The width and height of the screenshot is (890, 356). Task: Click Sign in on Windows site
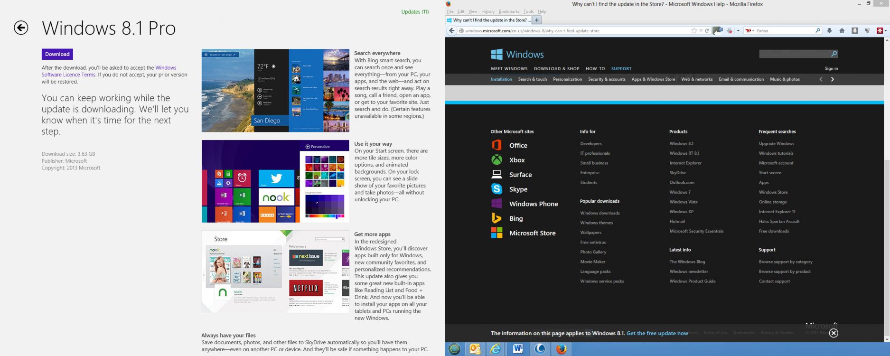click(831, 68)
